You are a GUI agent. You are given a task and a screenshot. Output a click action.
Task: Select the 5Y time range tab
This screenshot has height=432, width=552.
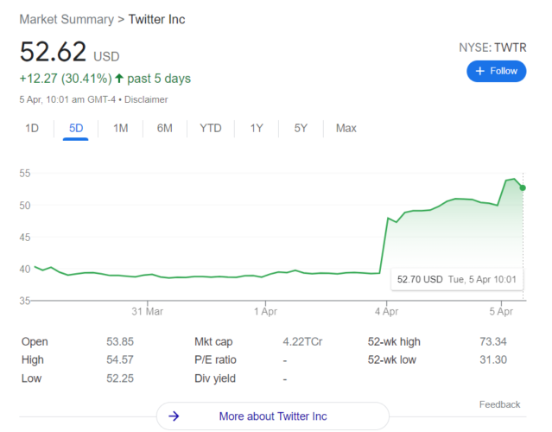(301, 128)
